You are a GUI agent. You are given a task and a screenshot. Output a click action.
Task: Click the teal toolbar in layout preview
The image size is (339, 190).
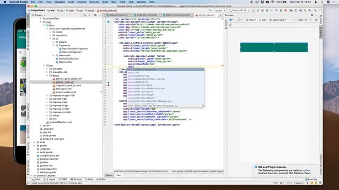click(x=274, y=47)
